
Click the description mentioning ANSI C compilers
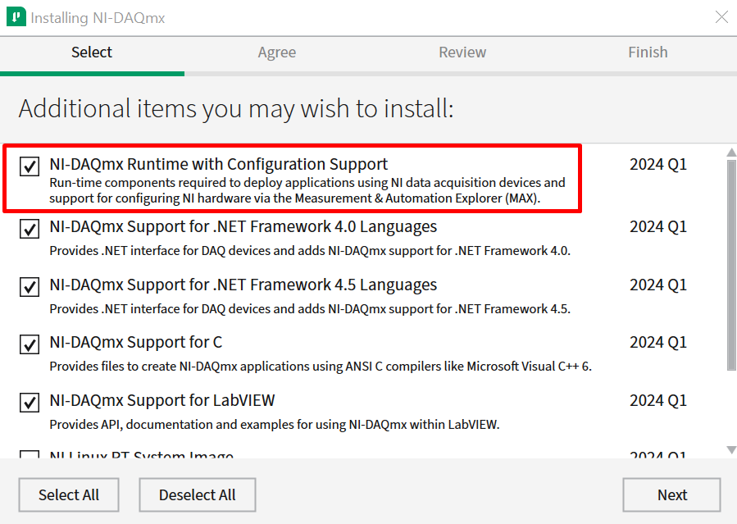[x=321, y=366]
